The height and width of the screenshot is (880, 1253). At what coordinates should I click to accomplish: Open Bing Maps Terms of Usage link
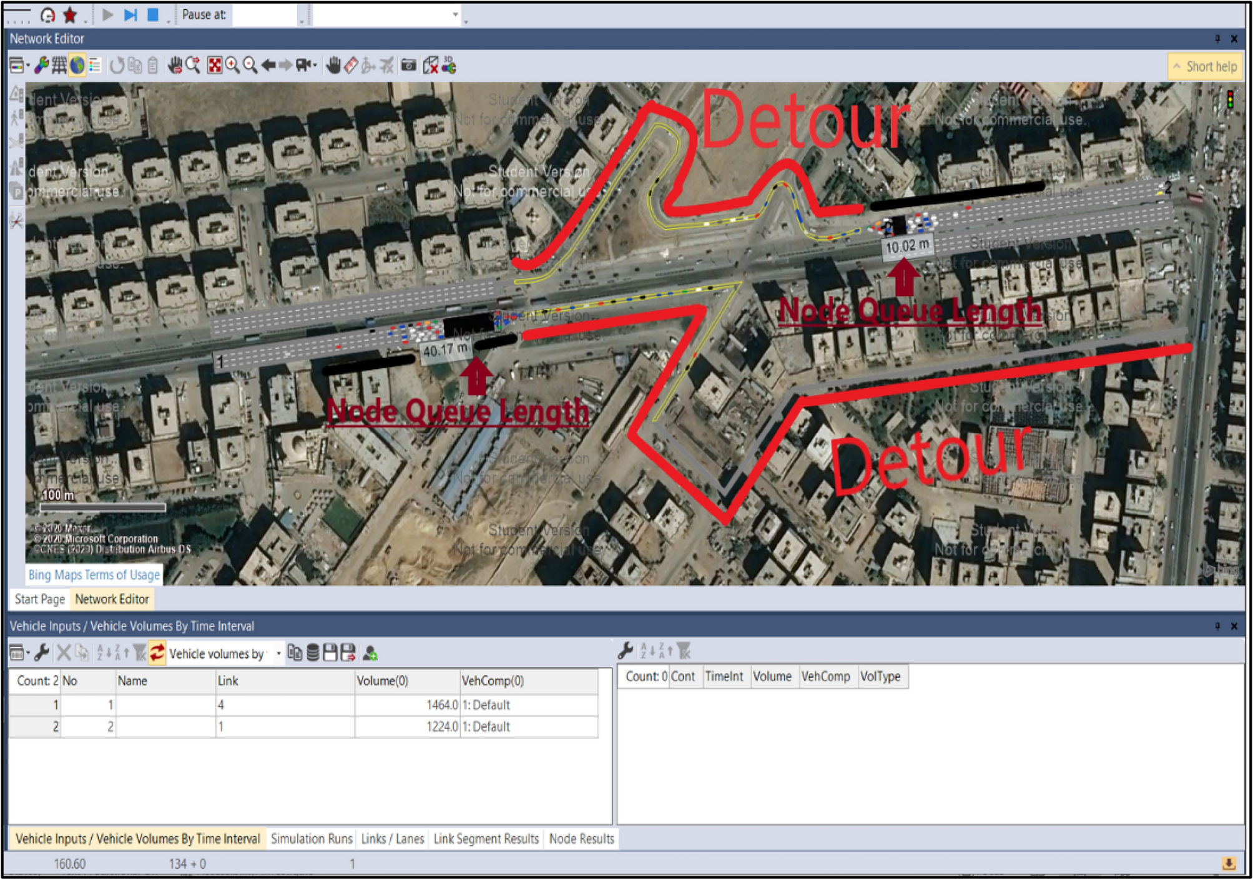(x=94, y=575)
